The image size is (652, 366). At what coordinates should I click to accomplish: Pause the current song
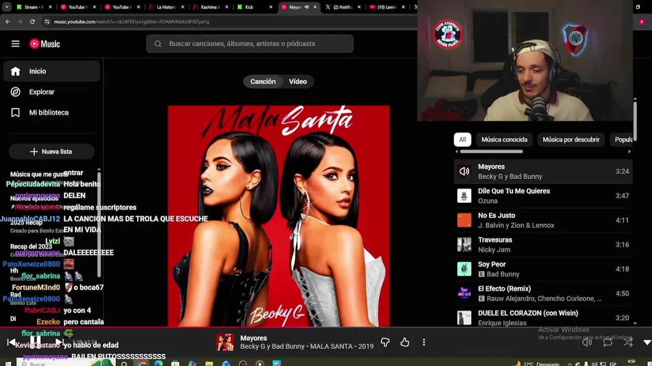(35, 341)
